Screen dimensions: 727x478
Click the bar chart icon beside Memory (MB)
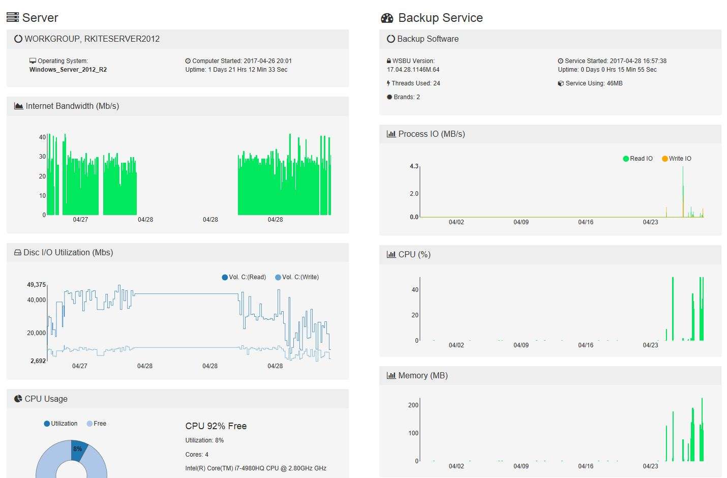coord(391,375)
